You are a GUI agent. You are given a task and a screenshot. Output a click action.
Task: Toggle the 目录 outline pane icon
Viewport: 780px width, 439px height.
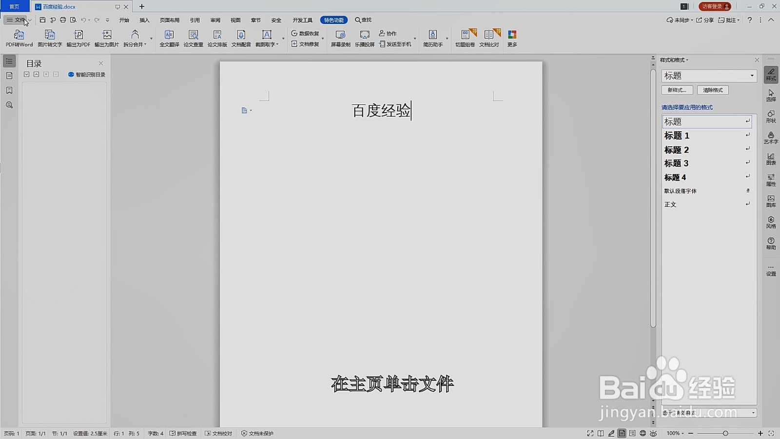click(x=9, y=61)
